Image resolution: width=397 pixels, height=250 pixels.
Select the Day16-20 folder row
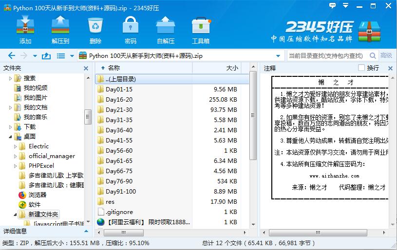[172, 100]
